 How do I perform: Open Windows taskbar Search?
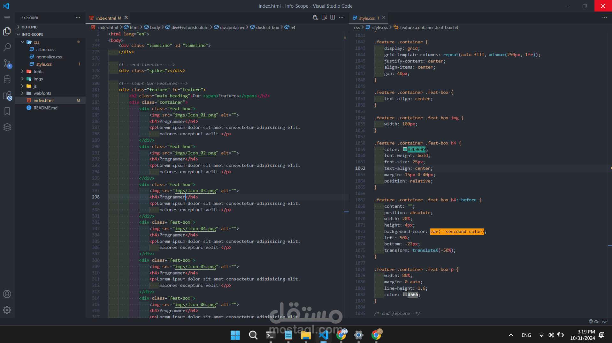pos(253,335)
